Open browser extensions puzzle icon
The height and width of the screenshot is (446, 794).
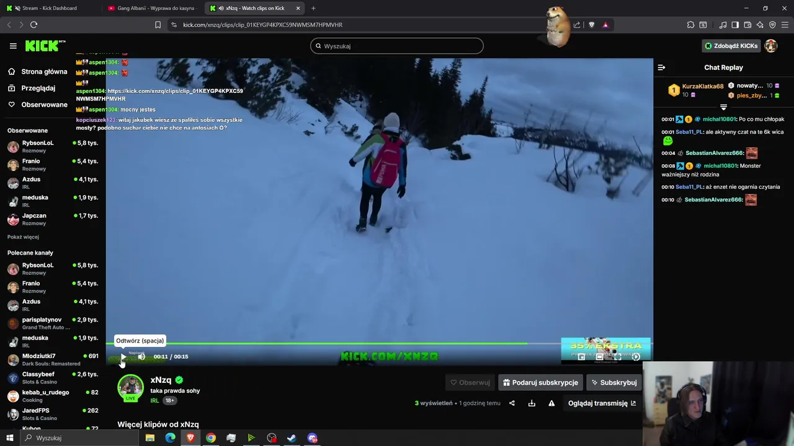tap(690, 25)
